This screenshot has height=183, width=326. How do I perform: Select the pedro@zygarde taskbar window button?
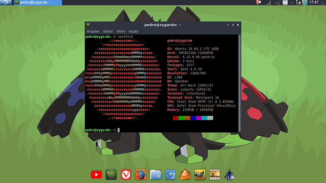point(38,2)
